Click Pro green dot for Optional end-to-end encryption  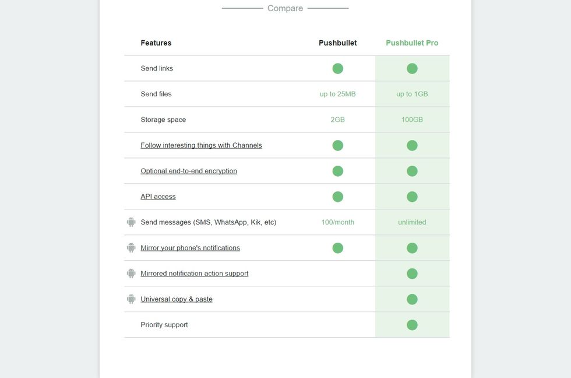coord(412,171)
